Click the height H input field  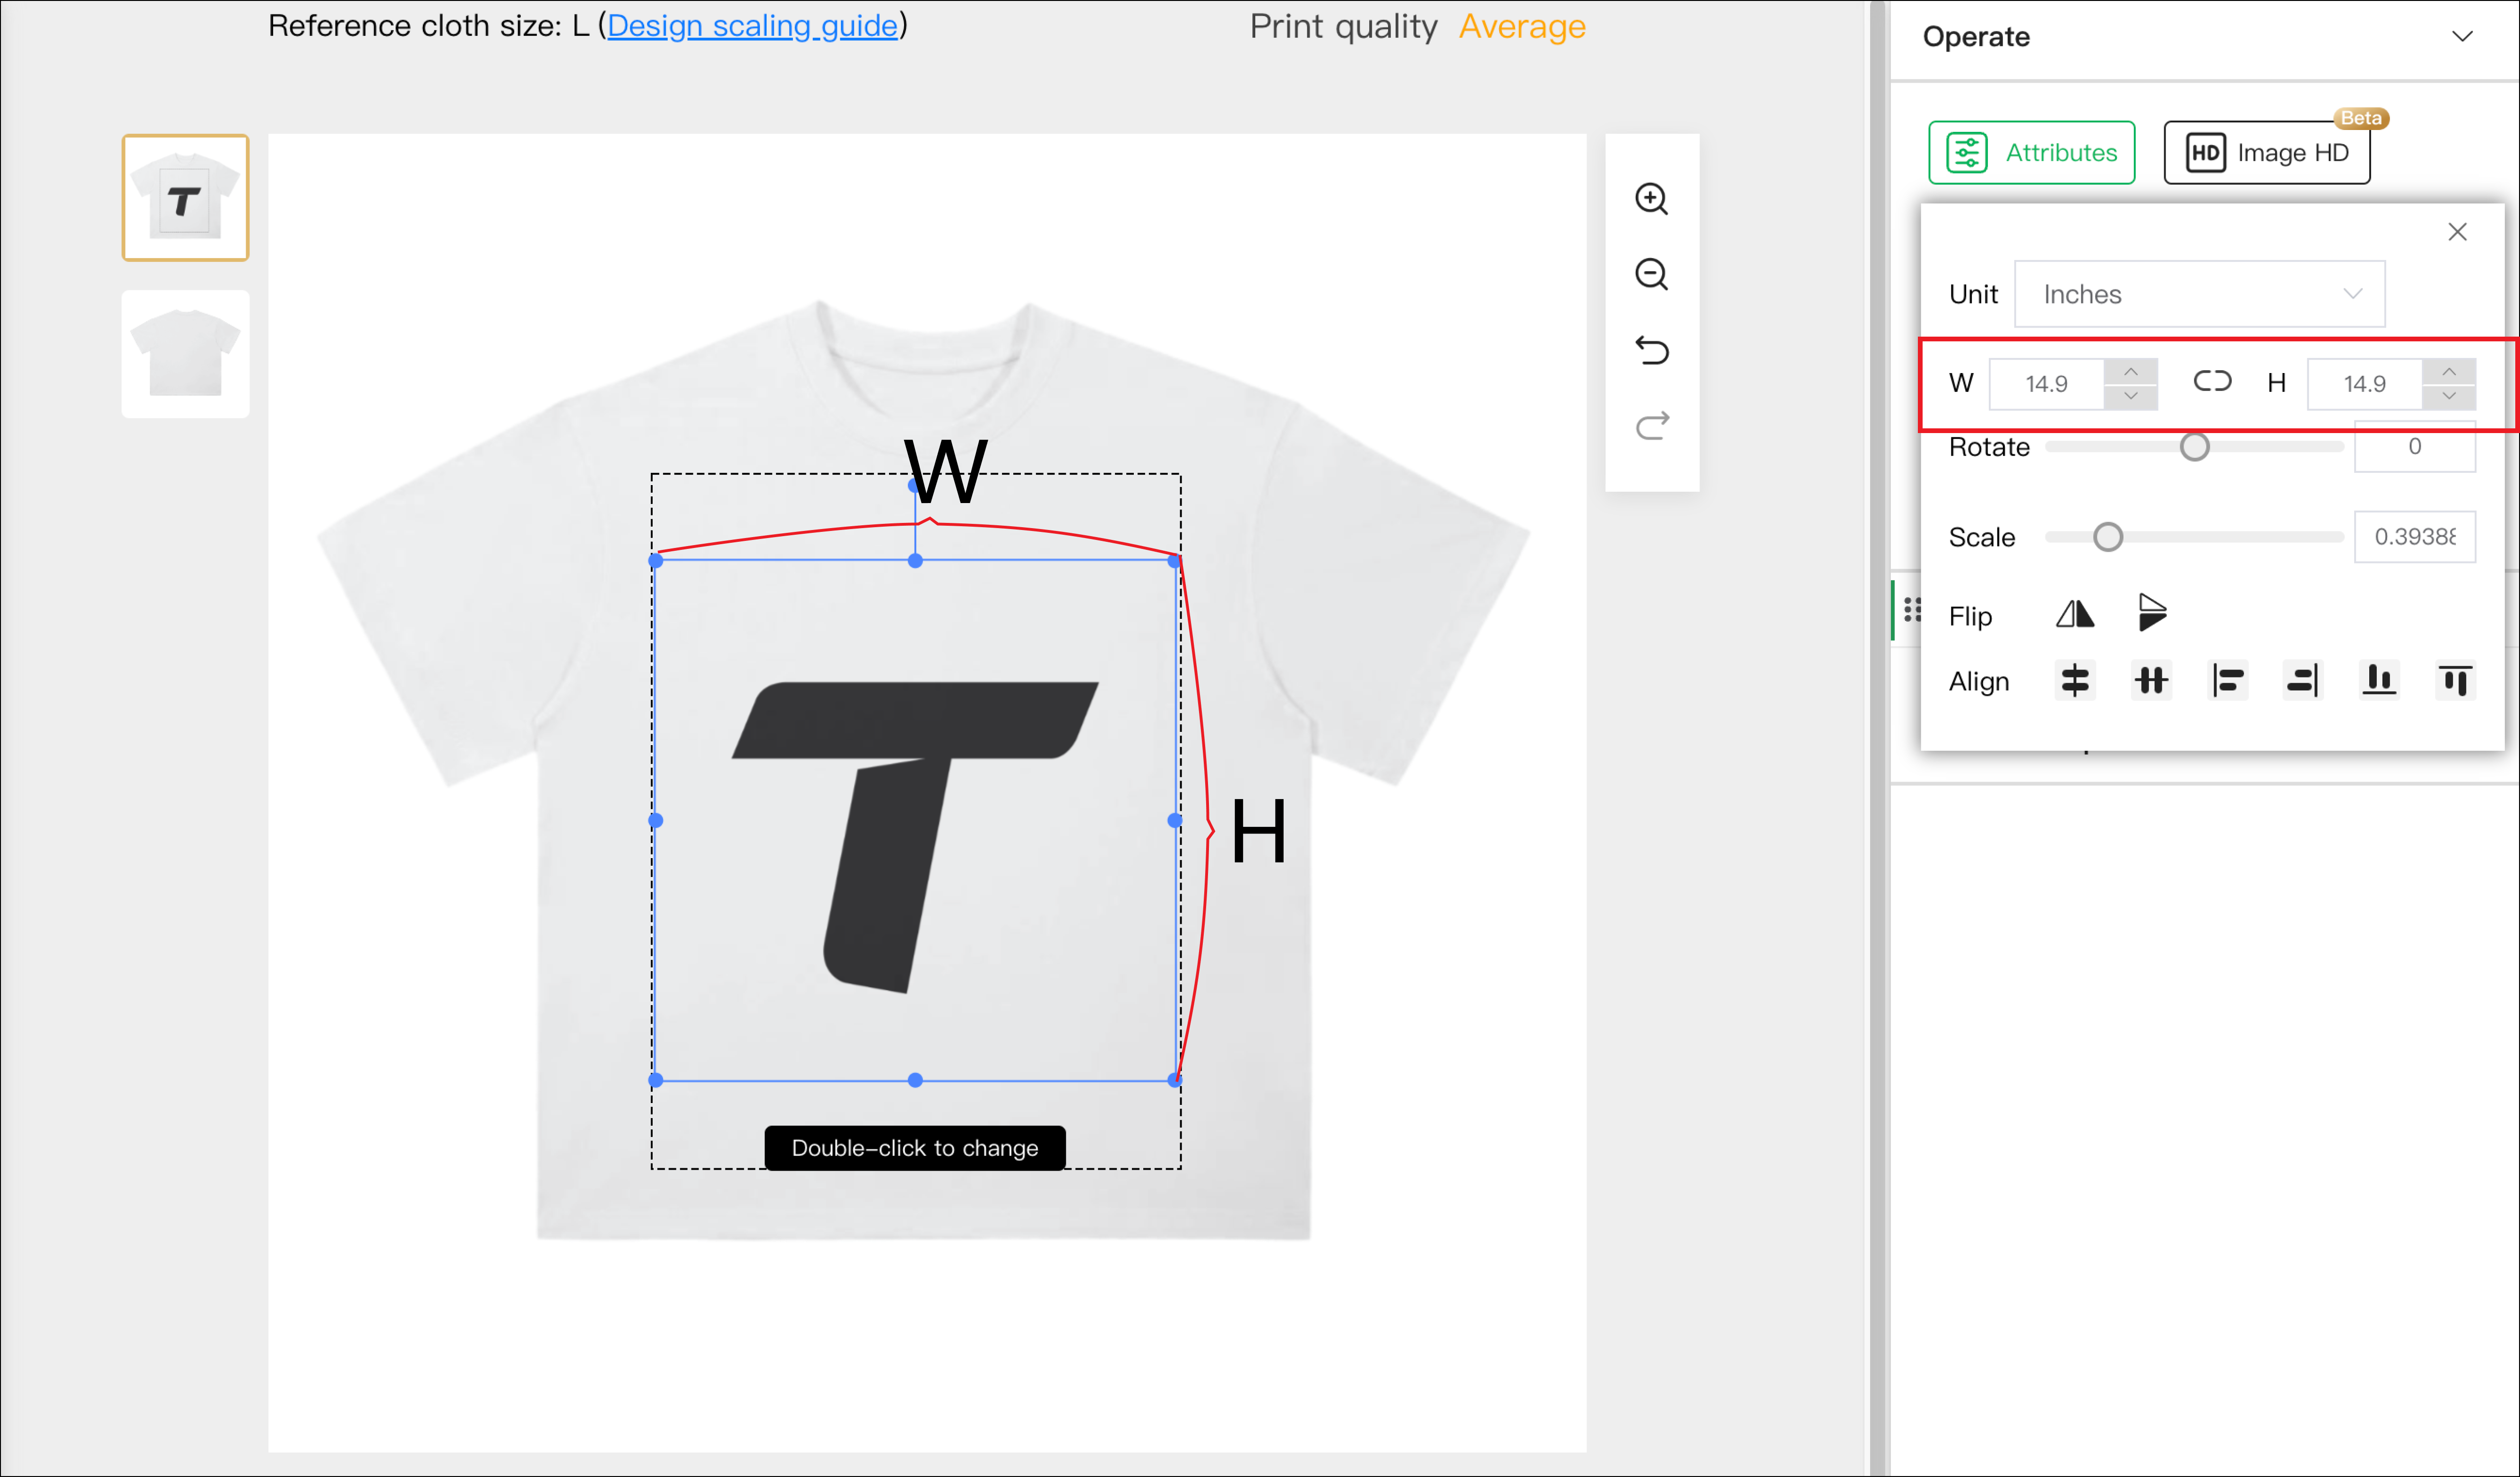[x=2364, y=384]
